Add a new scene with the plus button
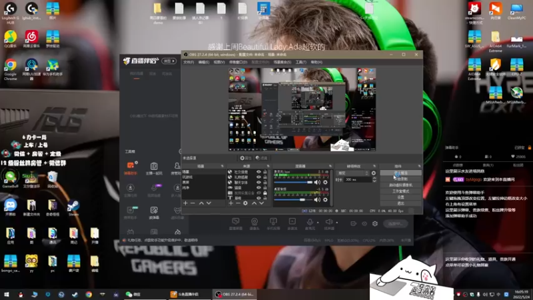Image resolution: width=533 pixels, height=300 pixels. (185, 203)
